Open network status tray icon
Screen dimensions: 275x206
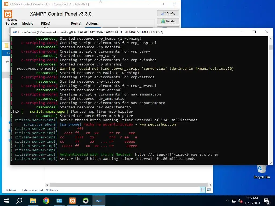pyautogui.click(x=234, y=201)
